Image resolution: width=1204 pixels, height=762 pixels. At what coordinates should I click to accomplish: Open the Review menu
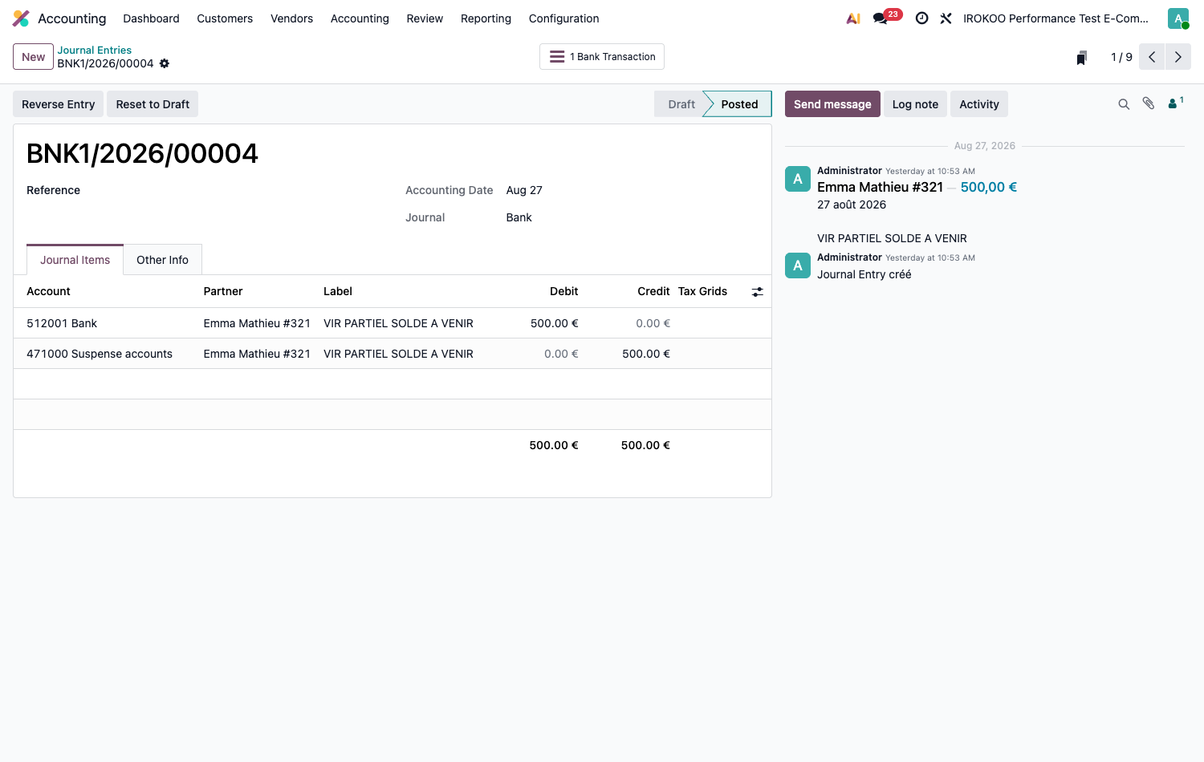point(425,18)
